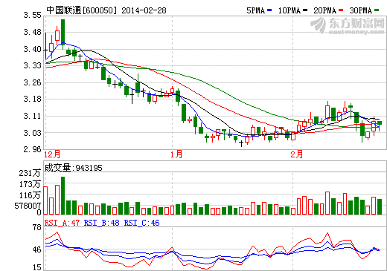Click the 15 RSI axis label
Image resolution: width=387 pixels, height=271 pixels.
[x=37, y=267]
